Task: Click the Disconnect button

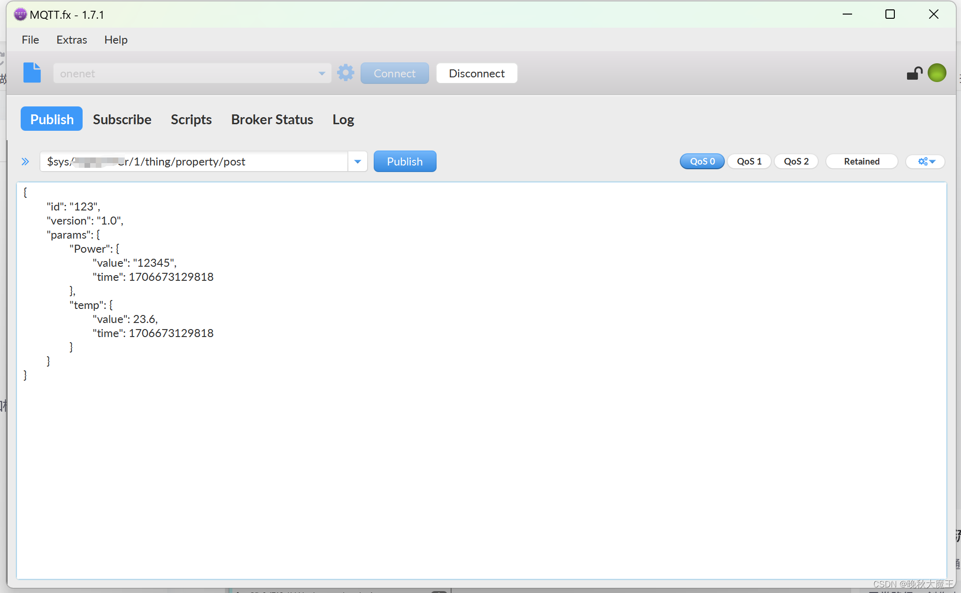Action: [x=477, y=74]
